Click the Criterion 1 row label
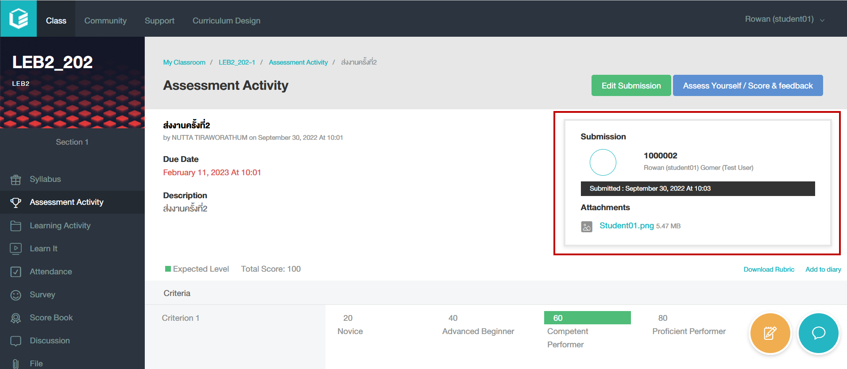 tap(181, 318)
